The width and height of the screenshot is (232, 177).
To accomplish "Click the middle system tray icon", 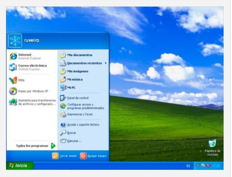I will 203,166.
